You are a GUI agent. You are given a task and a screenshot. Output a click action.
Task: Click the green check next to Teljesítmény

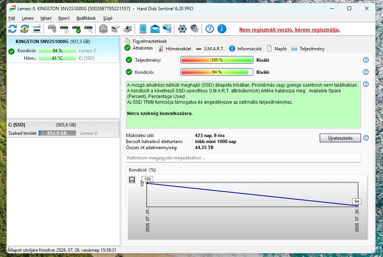129,60
